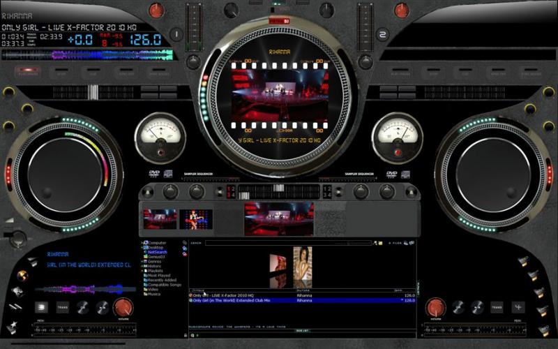Viewport: 558px width, 349px height.
Task: Click the left 1-2-3-4 sampler bank selector
Action: [x=231, y=192]
